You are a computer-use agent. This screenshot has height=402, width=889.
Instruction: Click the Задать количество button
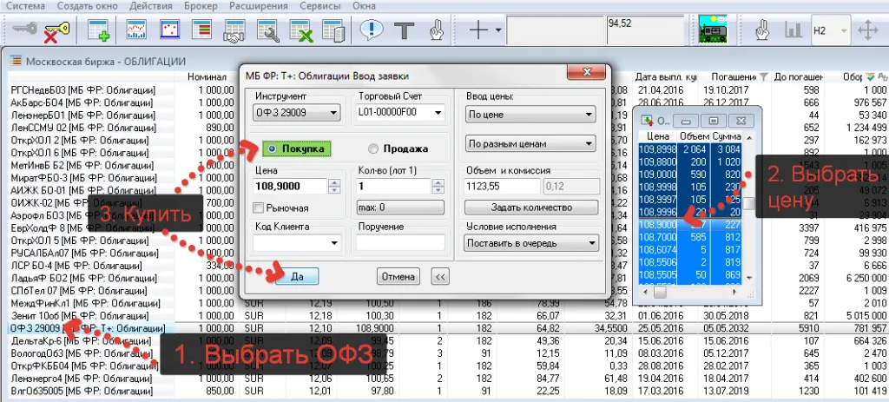click(x=531, y=208)
